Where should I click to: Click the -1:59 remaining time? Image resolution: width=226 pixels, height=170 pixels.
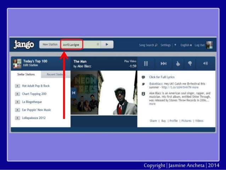[132, 66]
